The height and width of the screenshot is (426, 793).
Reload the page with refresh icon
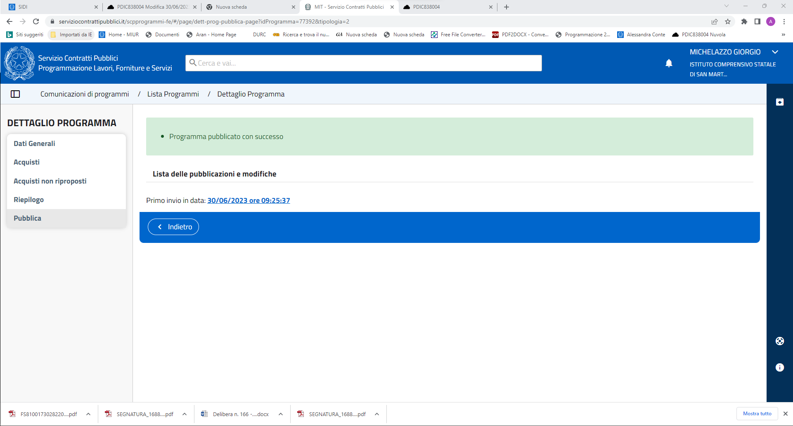point(36,21)
